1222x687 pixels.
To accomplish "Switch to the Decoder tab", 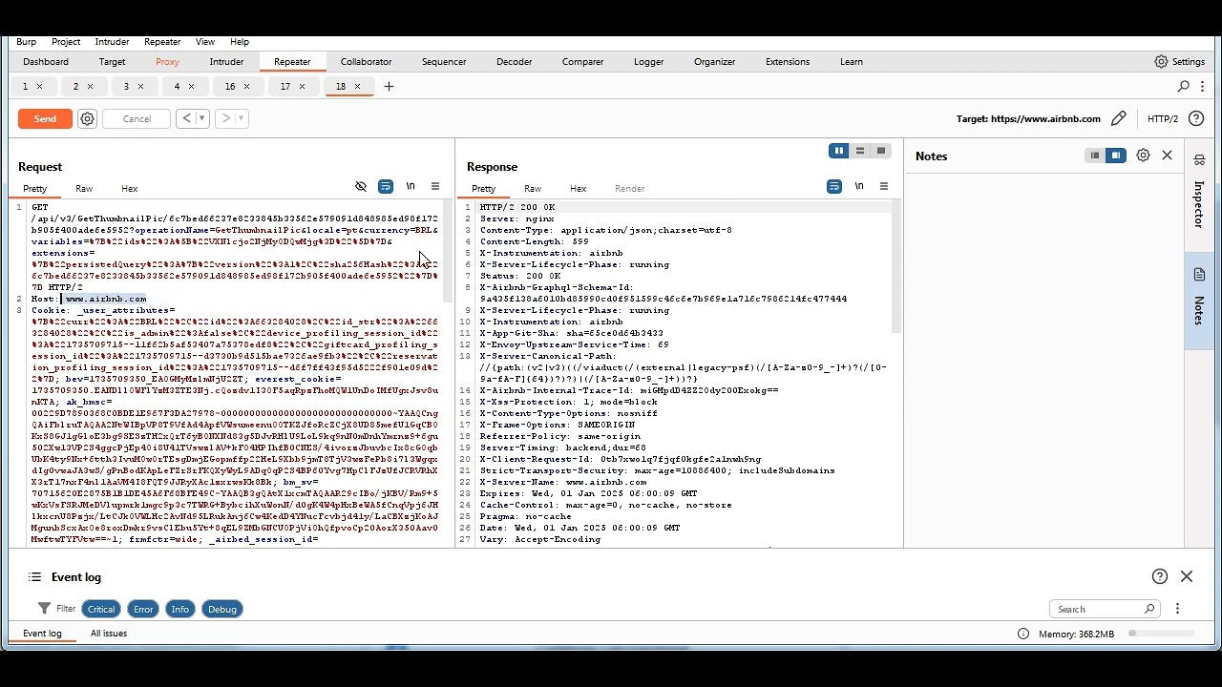I will tap(514, 62).
